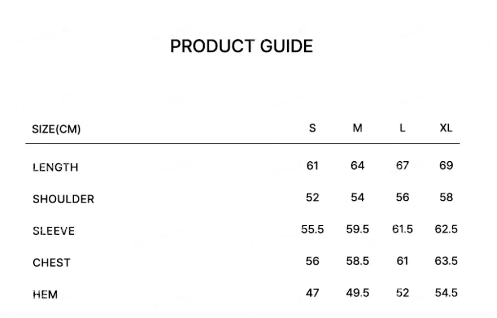Click the hem value 47 for S
The height and width of the screenshot is (318, 497).
[x=312, y=293]
